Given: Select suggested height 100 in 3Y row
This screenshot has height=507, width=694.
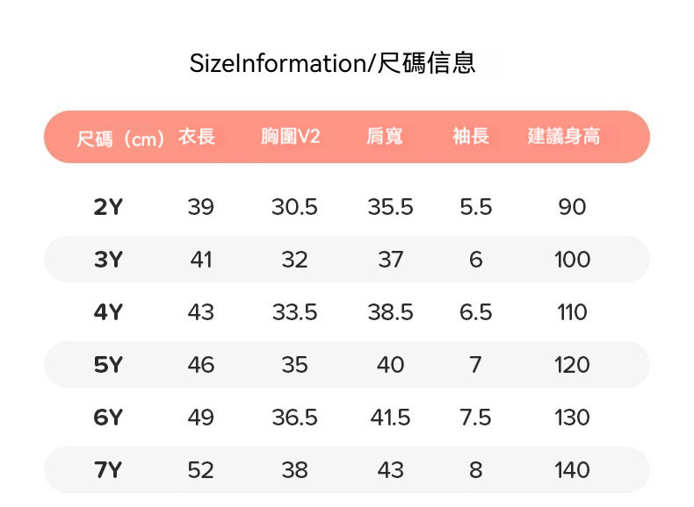Looking at the screenshot, I should pos(572,260).
